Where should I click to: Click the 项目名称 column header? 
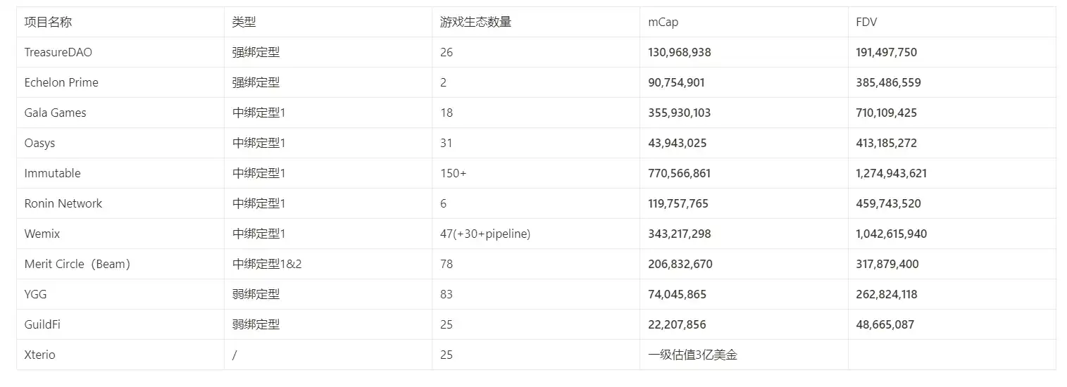click(48, 22)
